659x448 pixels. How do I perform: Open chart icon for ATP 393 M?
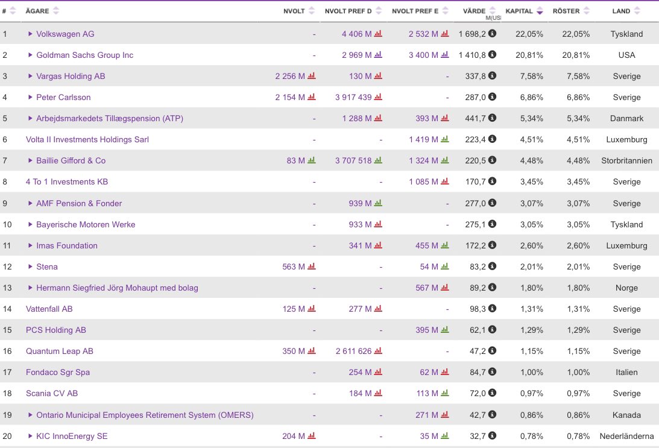(445, 118)
